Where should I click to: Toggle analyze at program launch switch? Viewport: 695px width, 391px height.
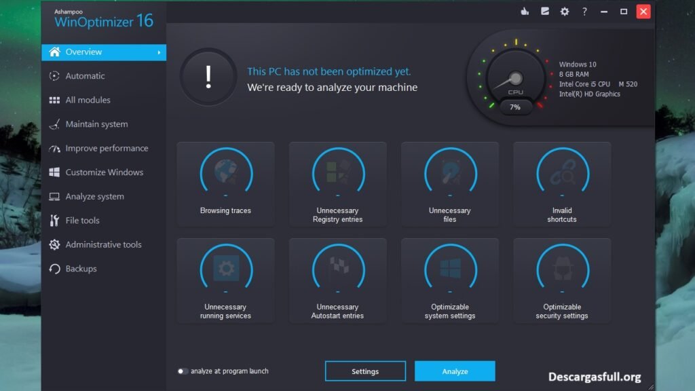pos(183,371)
